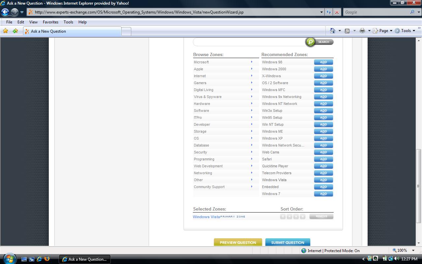422x264 pixels.
Task: Move zone up one in sort order
Action: click(x=289, y=216)
